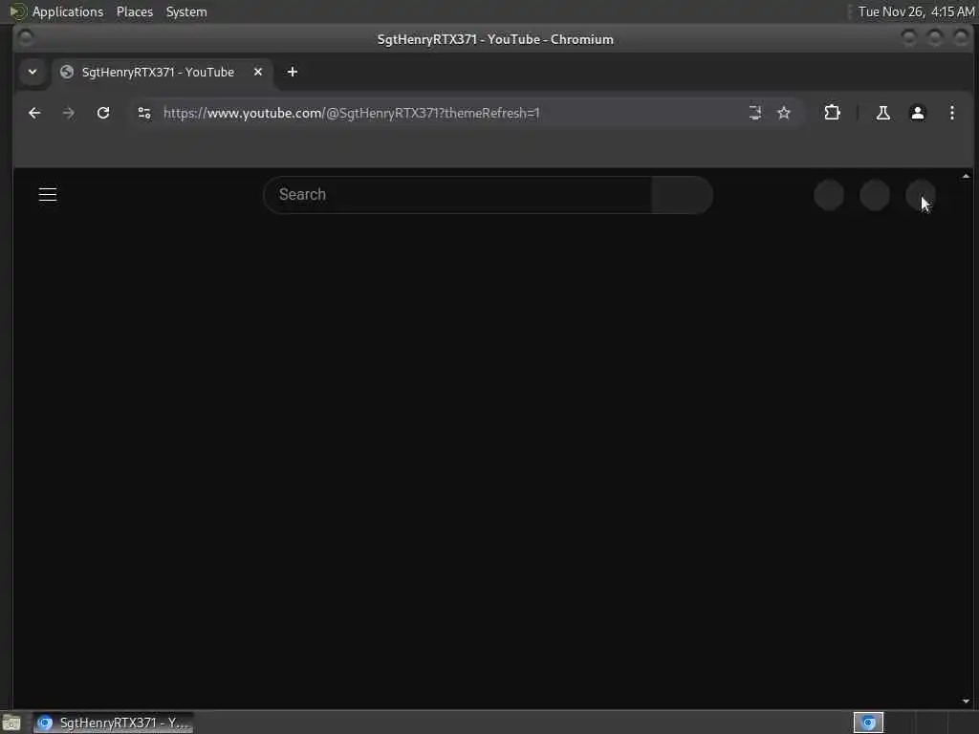Click the scrollbar down arrow

966,701
